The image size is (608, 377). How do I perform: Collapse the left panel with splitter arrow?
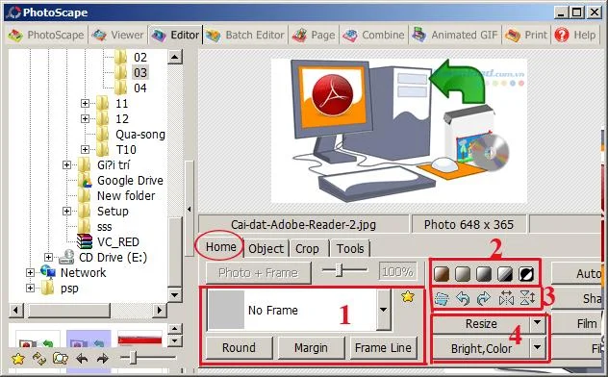190,210
